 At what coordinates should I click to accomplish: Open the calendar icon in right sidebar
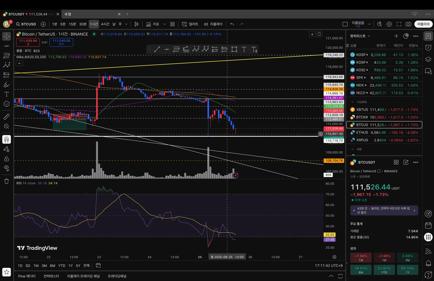point(428,225)
